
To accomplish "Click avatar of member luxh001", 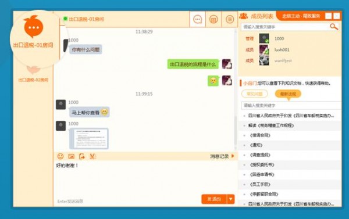I will (264, 49).
